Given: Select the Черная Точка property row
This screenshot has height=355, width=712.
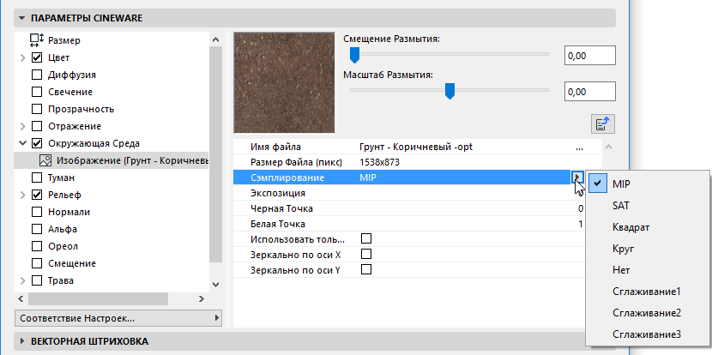Looking at the screenshot, I should click(x=408, y=208).
